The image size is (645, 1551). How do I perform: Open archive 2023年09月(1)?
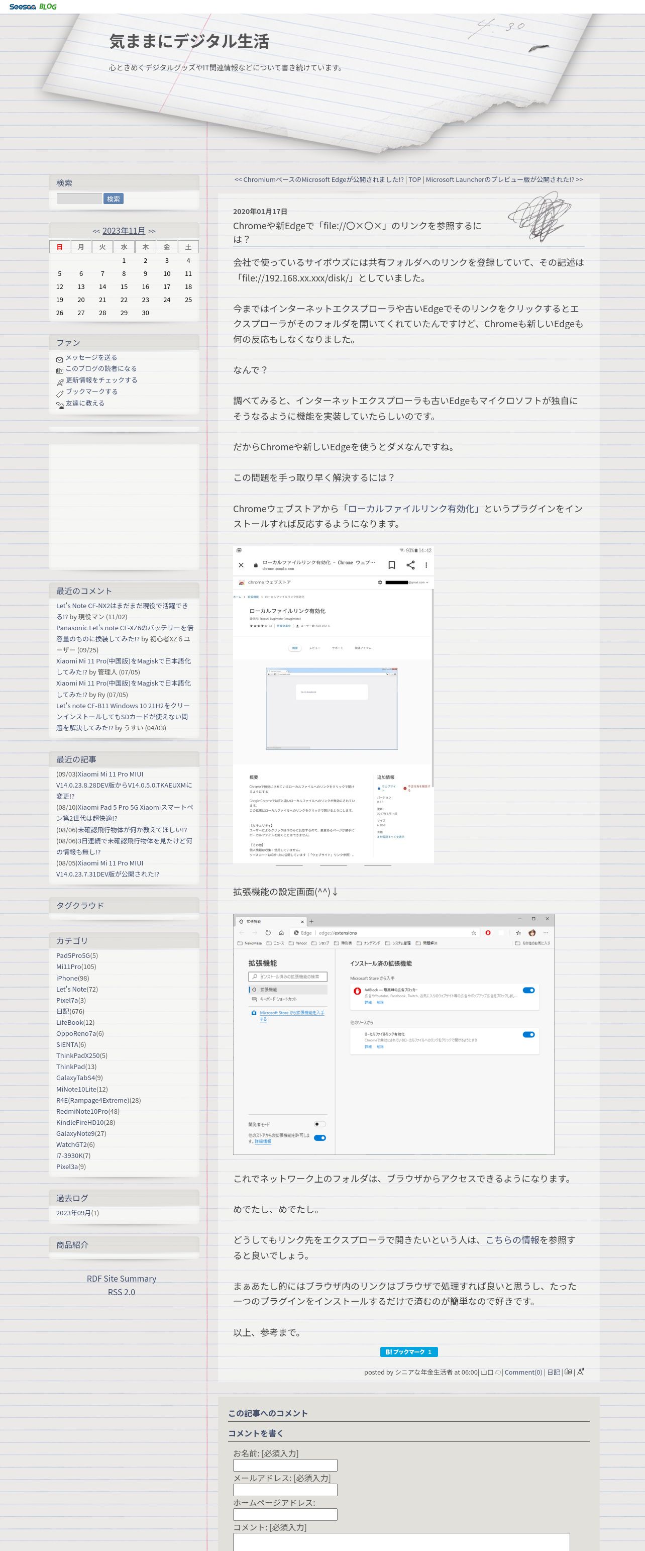click(x=78, y=1213)
